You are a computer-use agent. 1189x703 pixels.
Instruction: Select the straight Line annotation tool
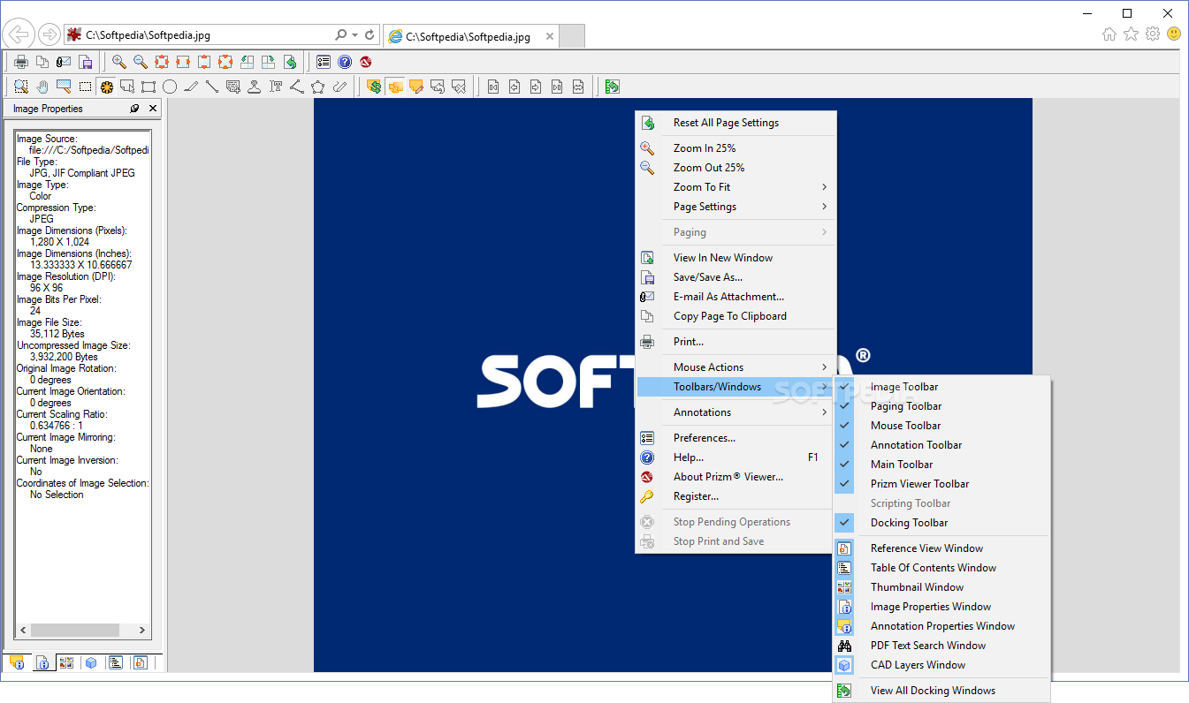[212, 87]
